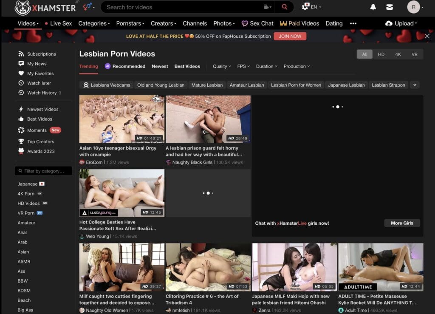Select the Best Videos tab
Screen dimensions: 435x314
point(187,66)
